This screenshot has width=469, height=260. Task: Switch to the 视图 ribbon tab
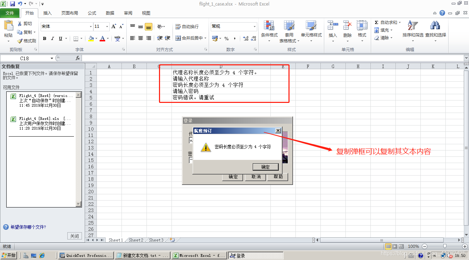click(x=146, y=13)
